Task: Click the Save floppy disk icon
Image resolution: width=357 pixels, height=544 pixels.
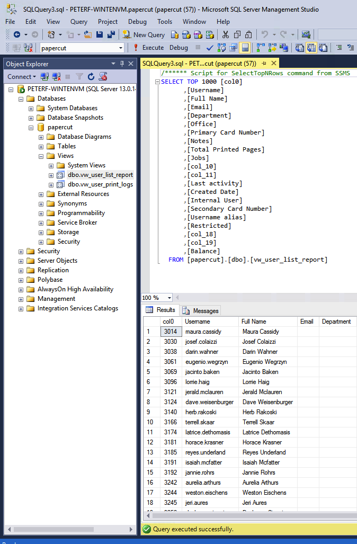Action: click(100, 34)
